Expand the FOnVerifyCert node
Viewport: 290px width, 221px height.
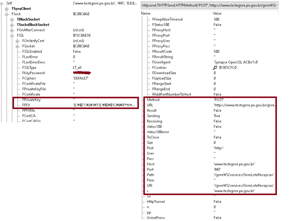(17, 41)
